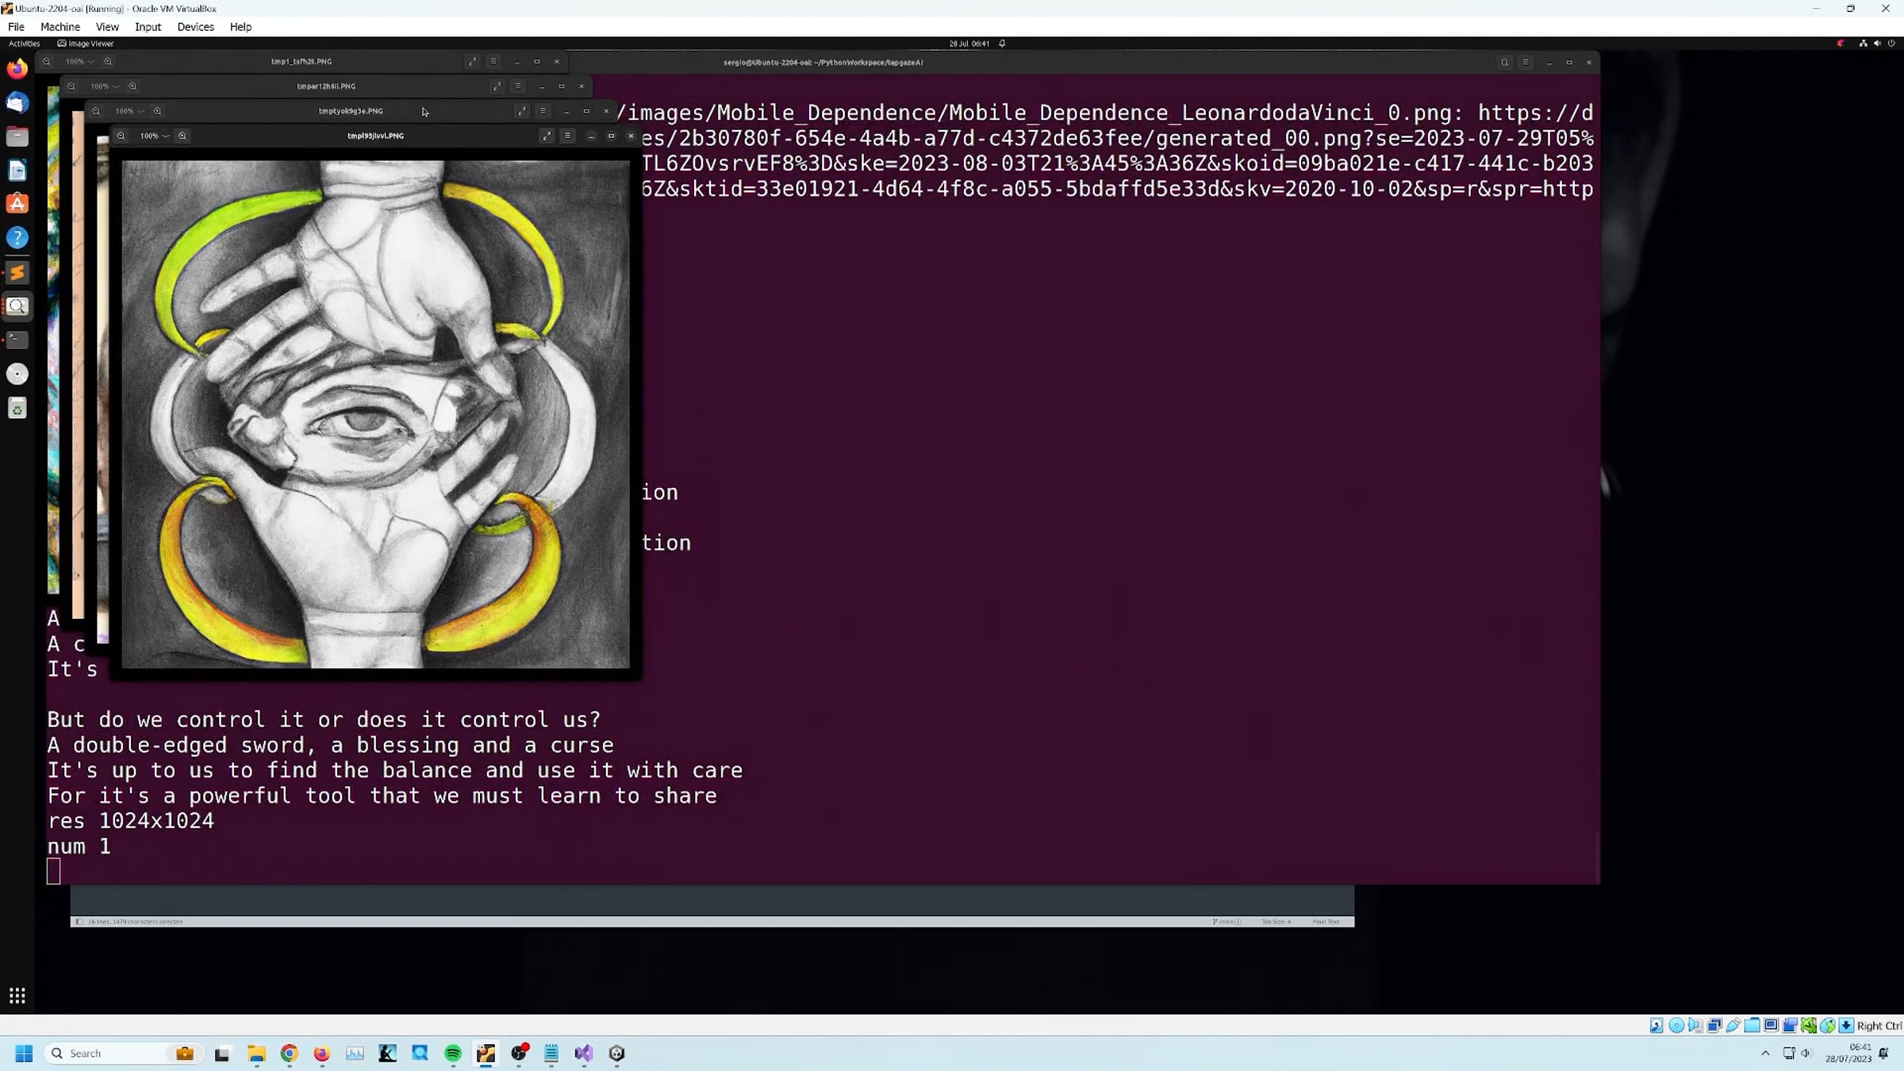Zoom out in tmpl93jlvvl.PNG viewer
This screenshot has height=1071, width=1904.
coord(121,136)
